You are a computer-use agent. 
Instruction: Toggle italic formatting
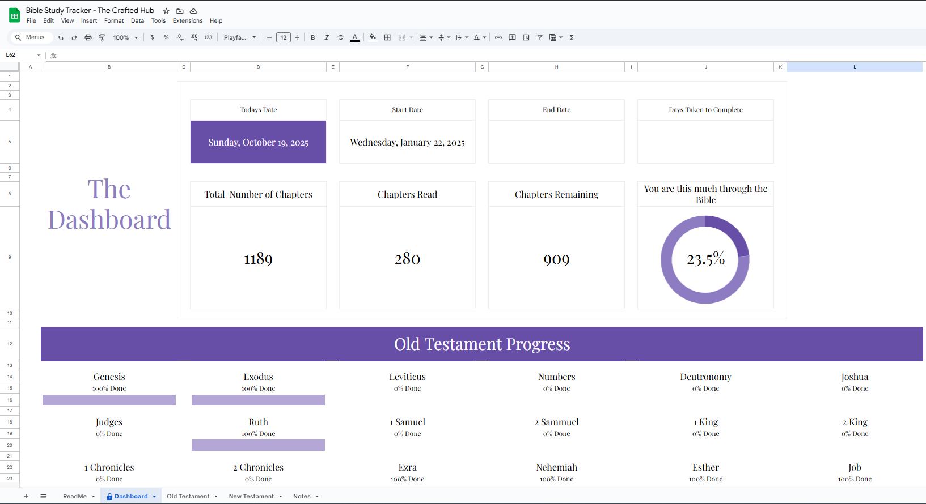pos(327,37)
